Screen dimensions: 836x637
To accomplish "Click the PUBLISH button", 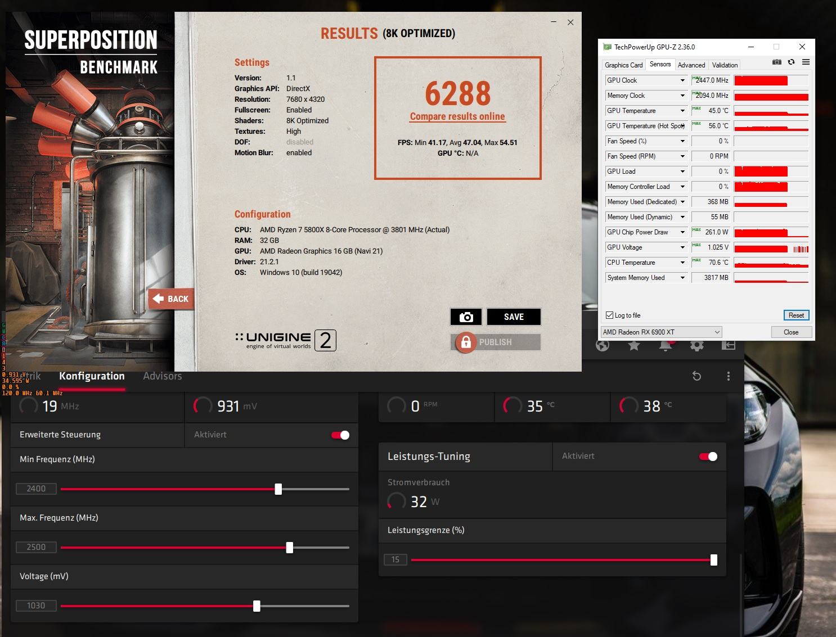I will 496,342.
